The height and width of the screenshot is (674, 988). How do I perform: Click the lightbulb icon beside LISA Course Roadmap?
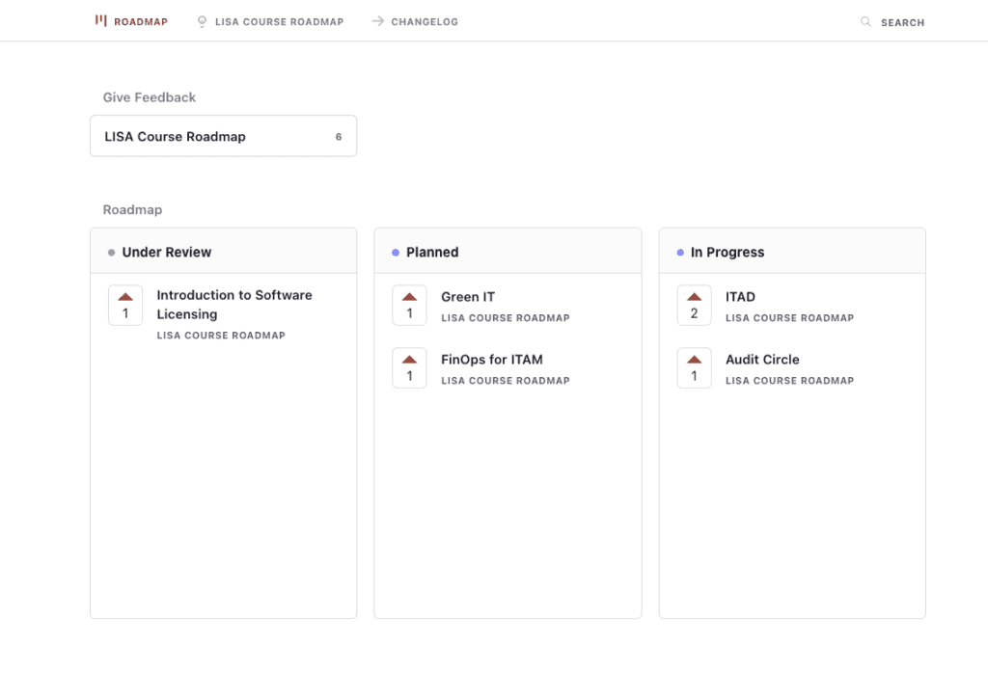coord(202,21)
